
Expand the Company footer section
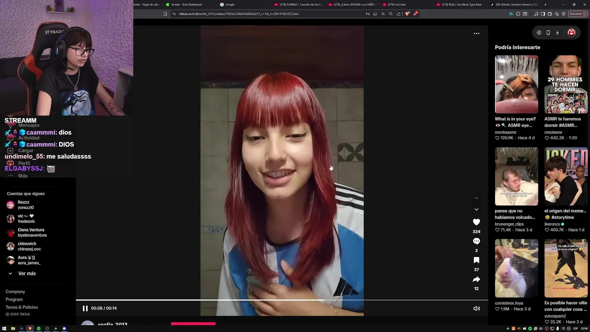tap(15, 291)
